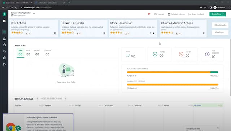Go to the previous week in Test Plan Schedule

pyautogui.click(x=37, y=98)
